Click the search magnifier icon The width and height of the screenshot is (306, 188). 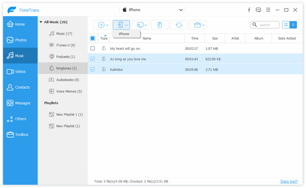(254, 25)
